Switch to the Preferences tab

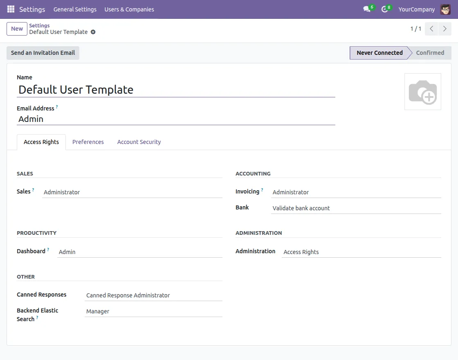pos(88,142)
